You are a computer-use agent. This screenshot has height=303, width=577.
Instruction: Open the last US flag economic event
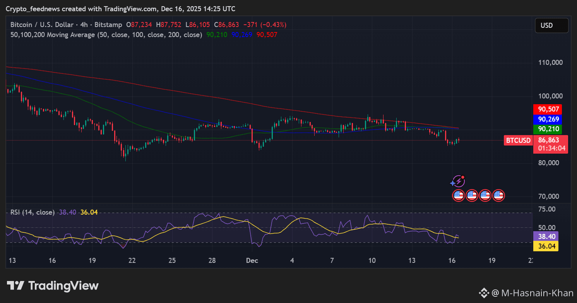point(498,196)
